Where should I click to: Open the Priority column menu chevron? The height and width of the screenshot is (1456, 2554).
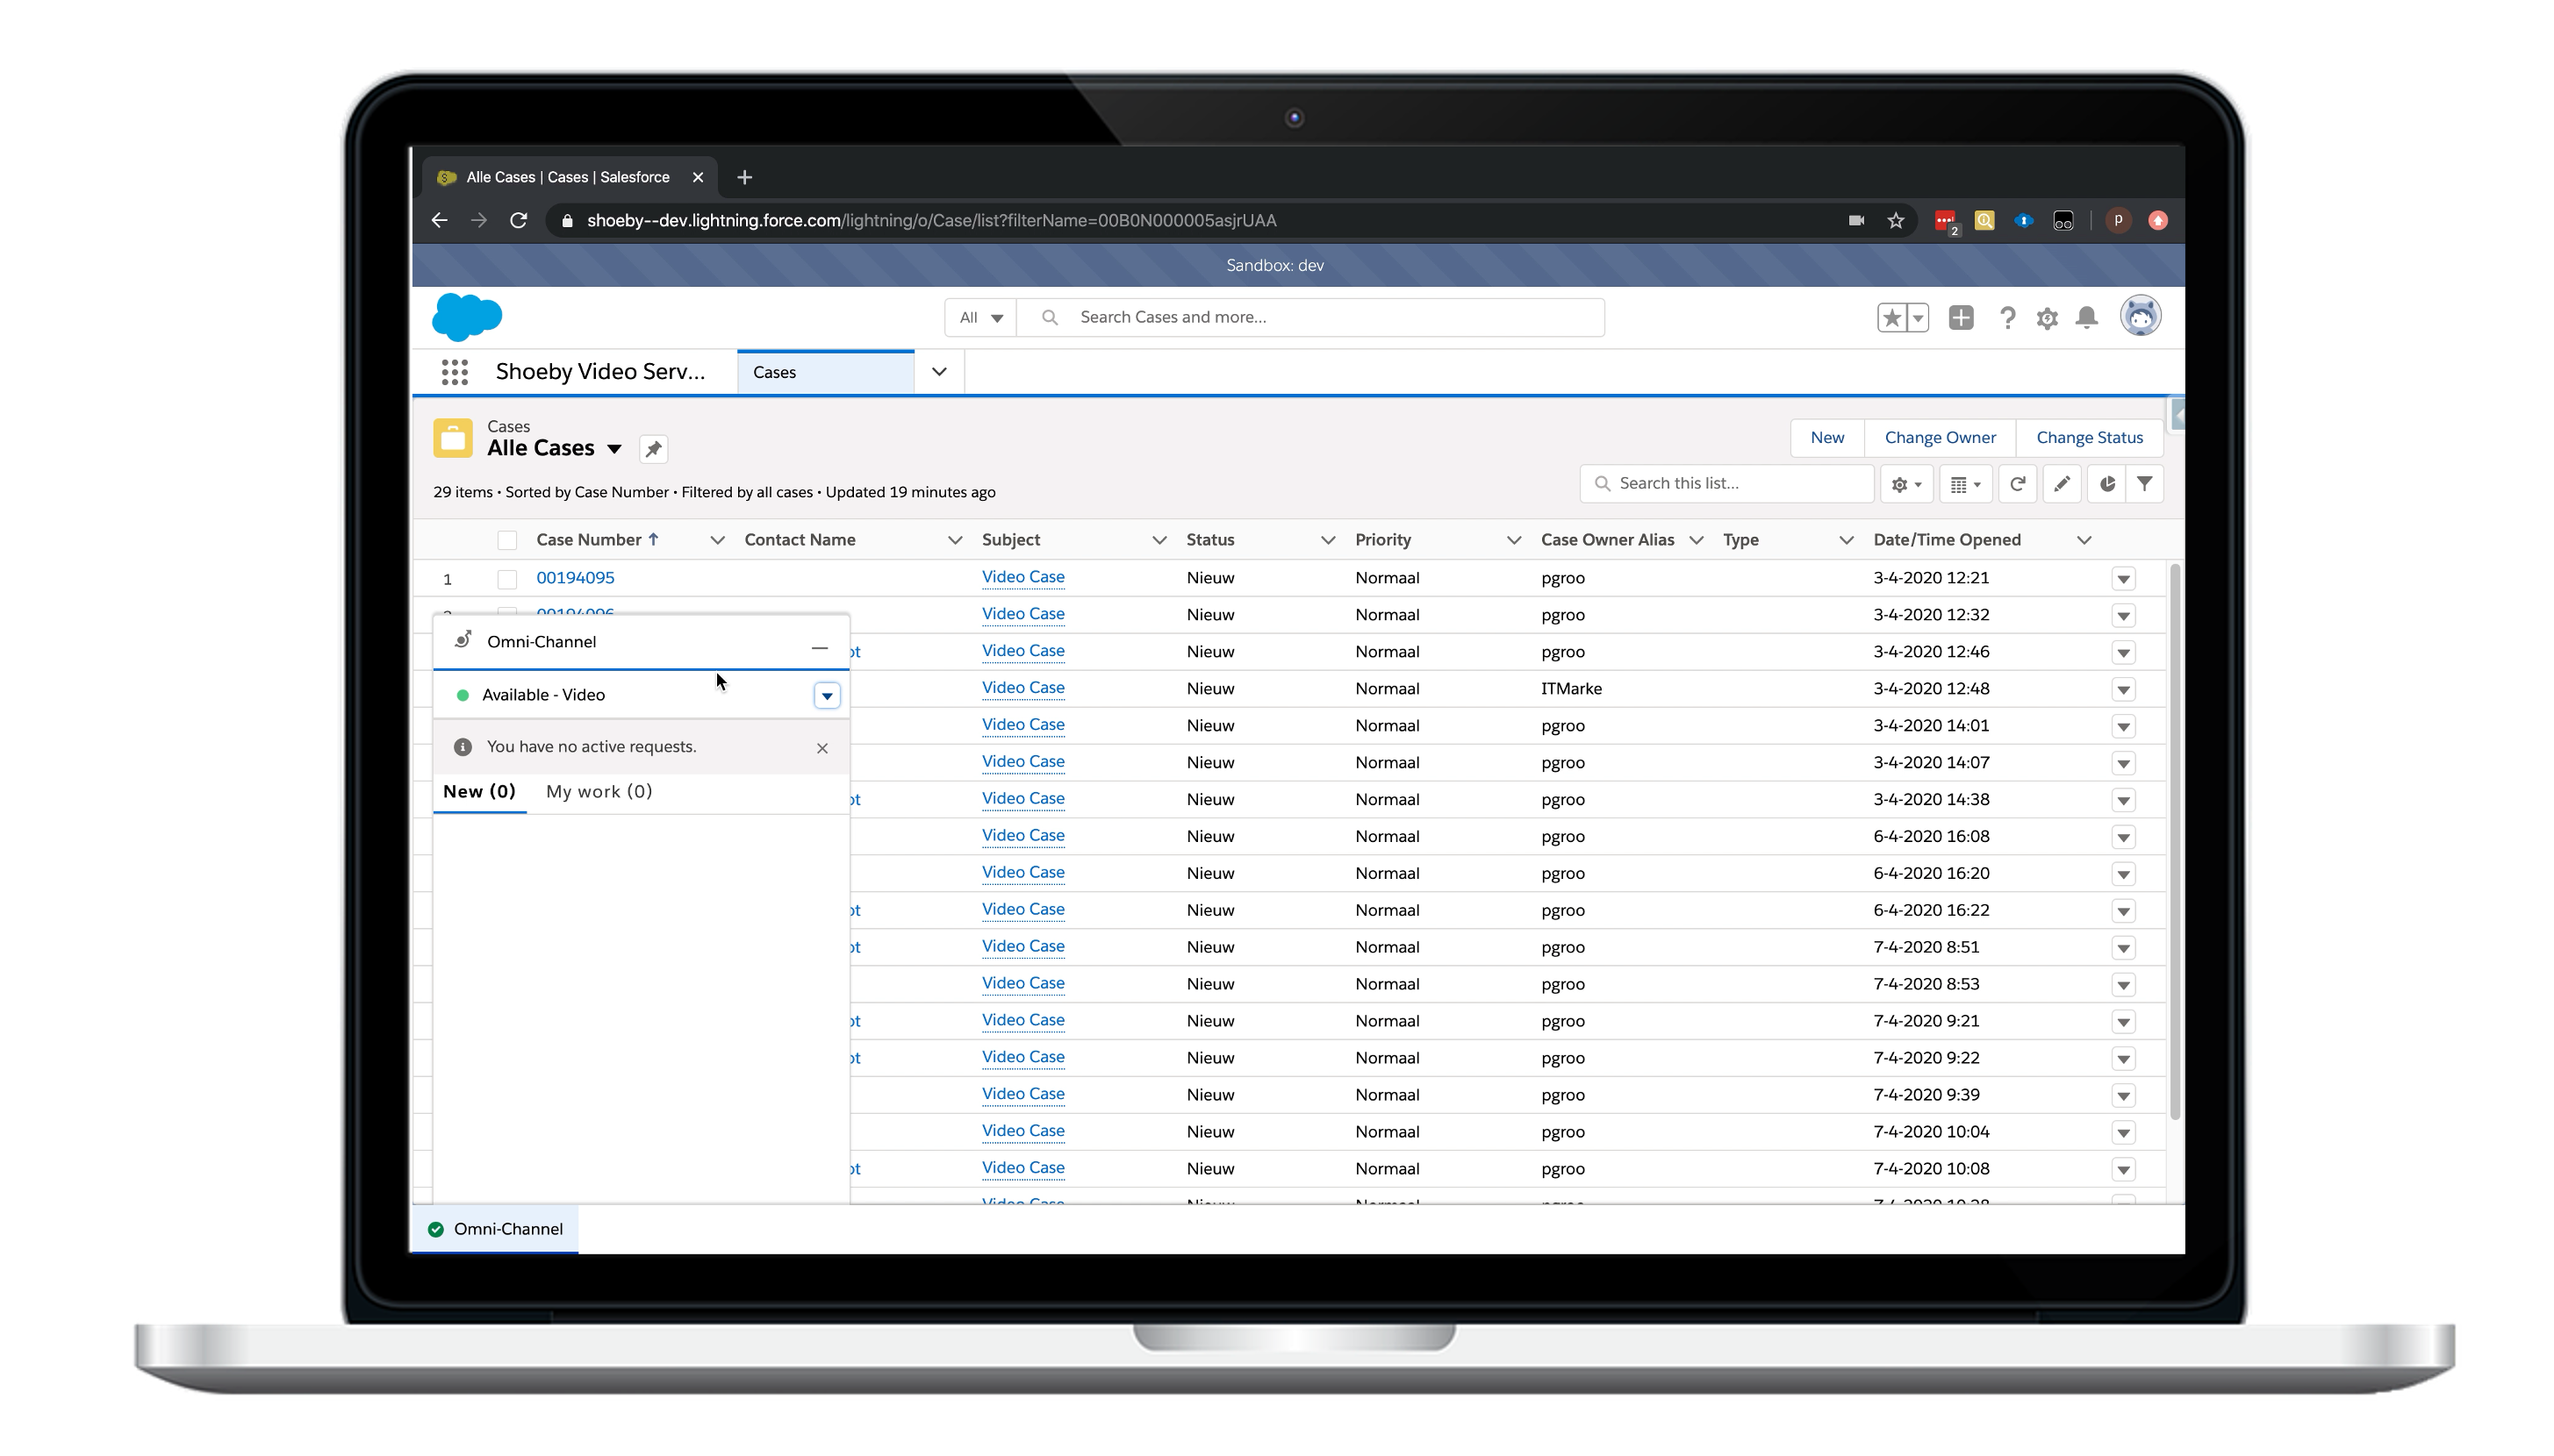click(x=1514, y=540)
